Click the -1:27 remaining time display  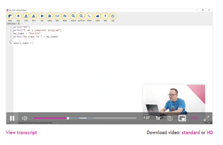click(146, 118)
